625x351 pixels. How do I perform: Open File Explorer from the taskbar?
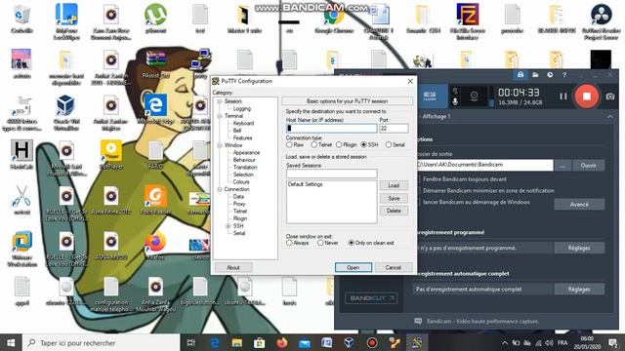[x=237, y=342]
